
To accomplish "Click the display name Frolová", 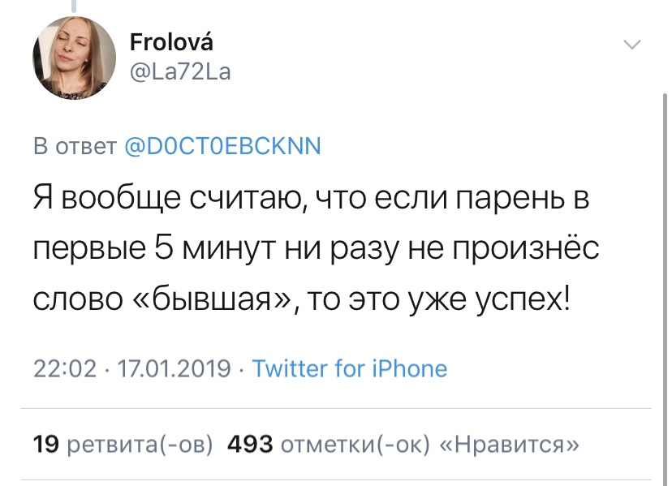I will (x=171, y=42).
